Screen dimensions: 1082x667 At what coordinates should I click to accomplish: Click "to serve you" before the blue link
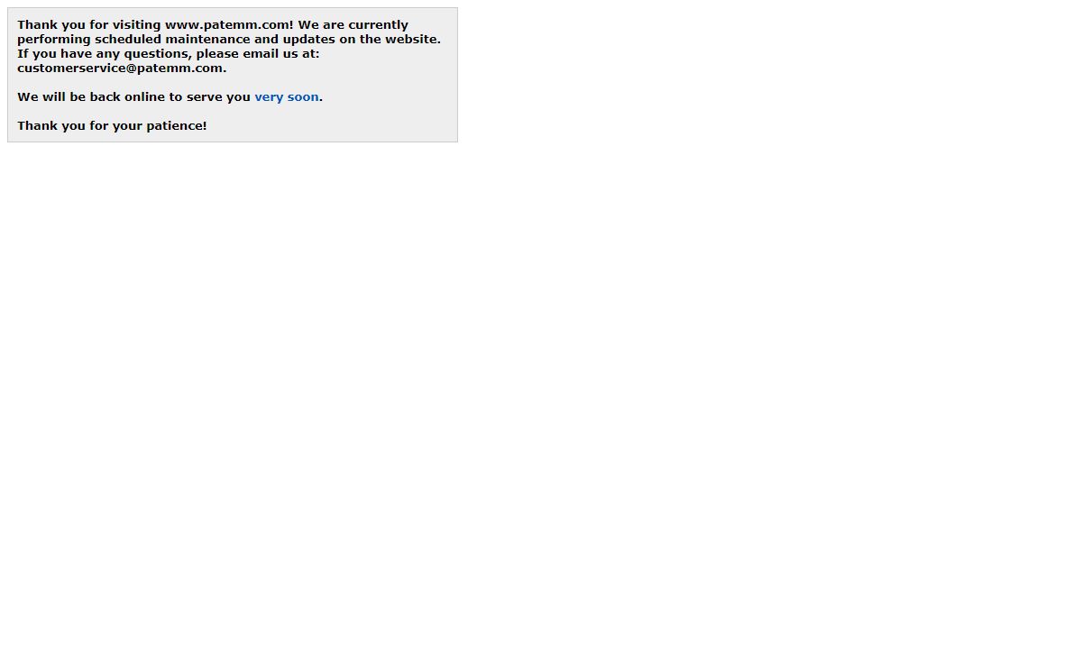pos(210,97)
